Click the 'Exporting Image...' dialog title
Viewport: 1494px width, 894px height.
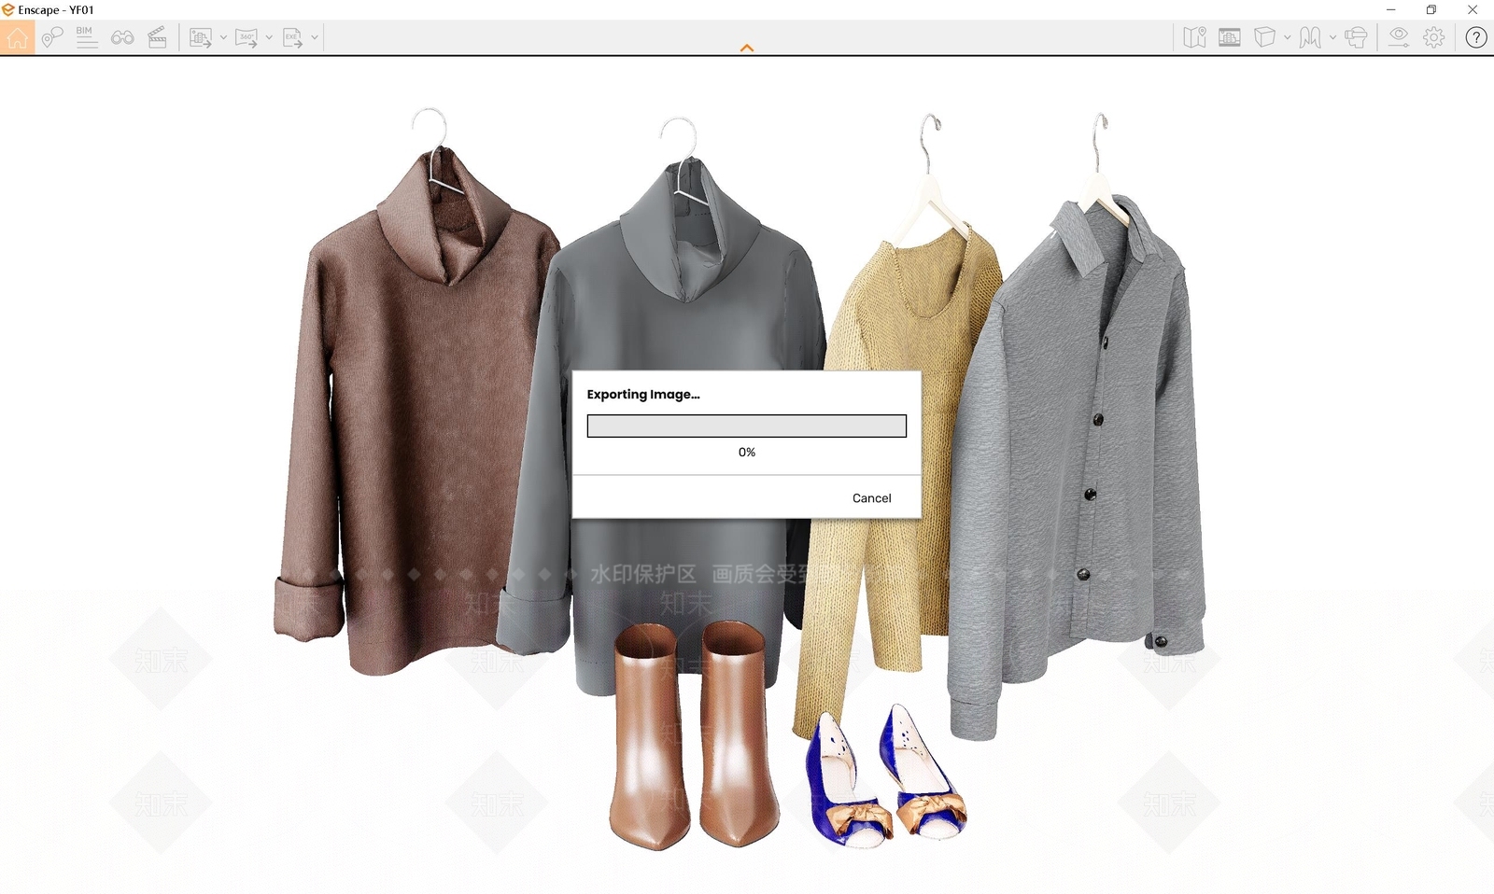(643, 394)
